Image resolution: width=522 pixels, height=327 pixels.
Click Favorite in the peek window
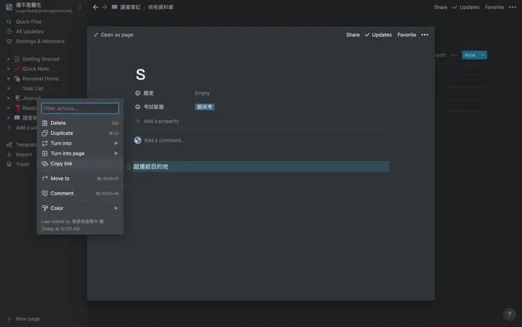[x=406, y=35]
